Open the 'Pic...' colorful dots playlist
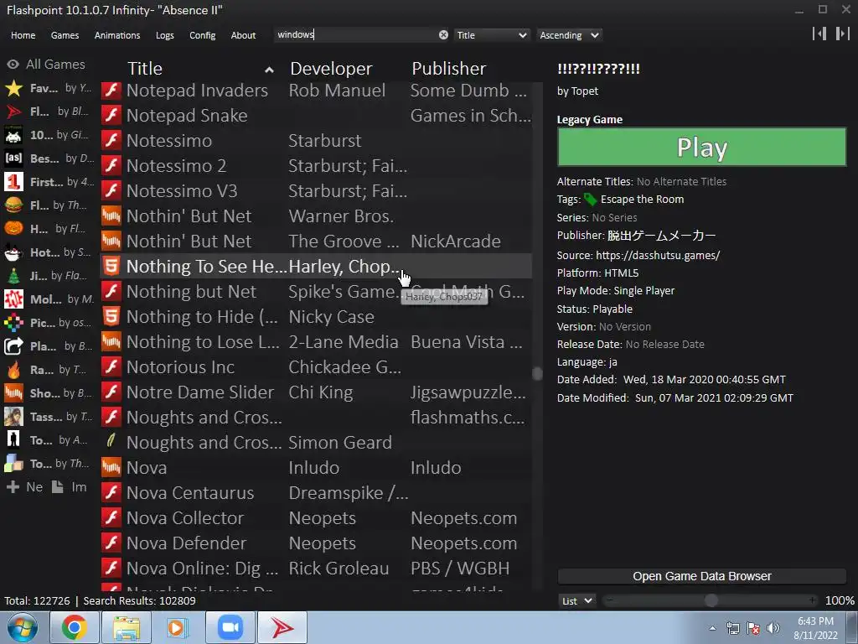 click(x=48, y=323)
